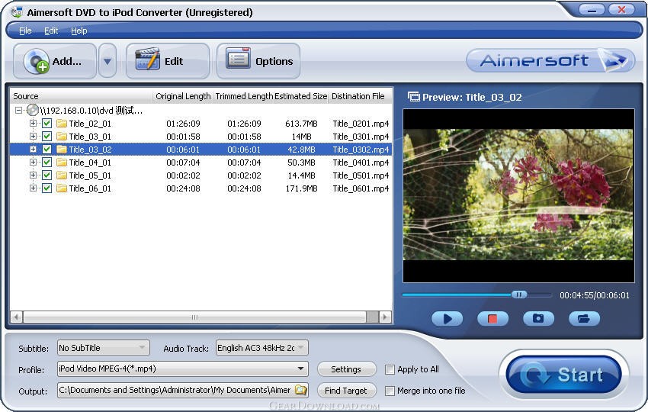The image size is (648, 412).
Task: Open the Help menu
Action: (x=79, y=31)
